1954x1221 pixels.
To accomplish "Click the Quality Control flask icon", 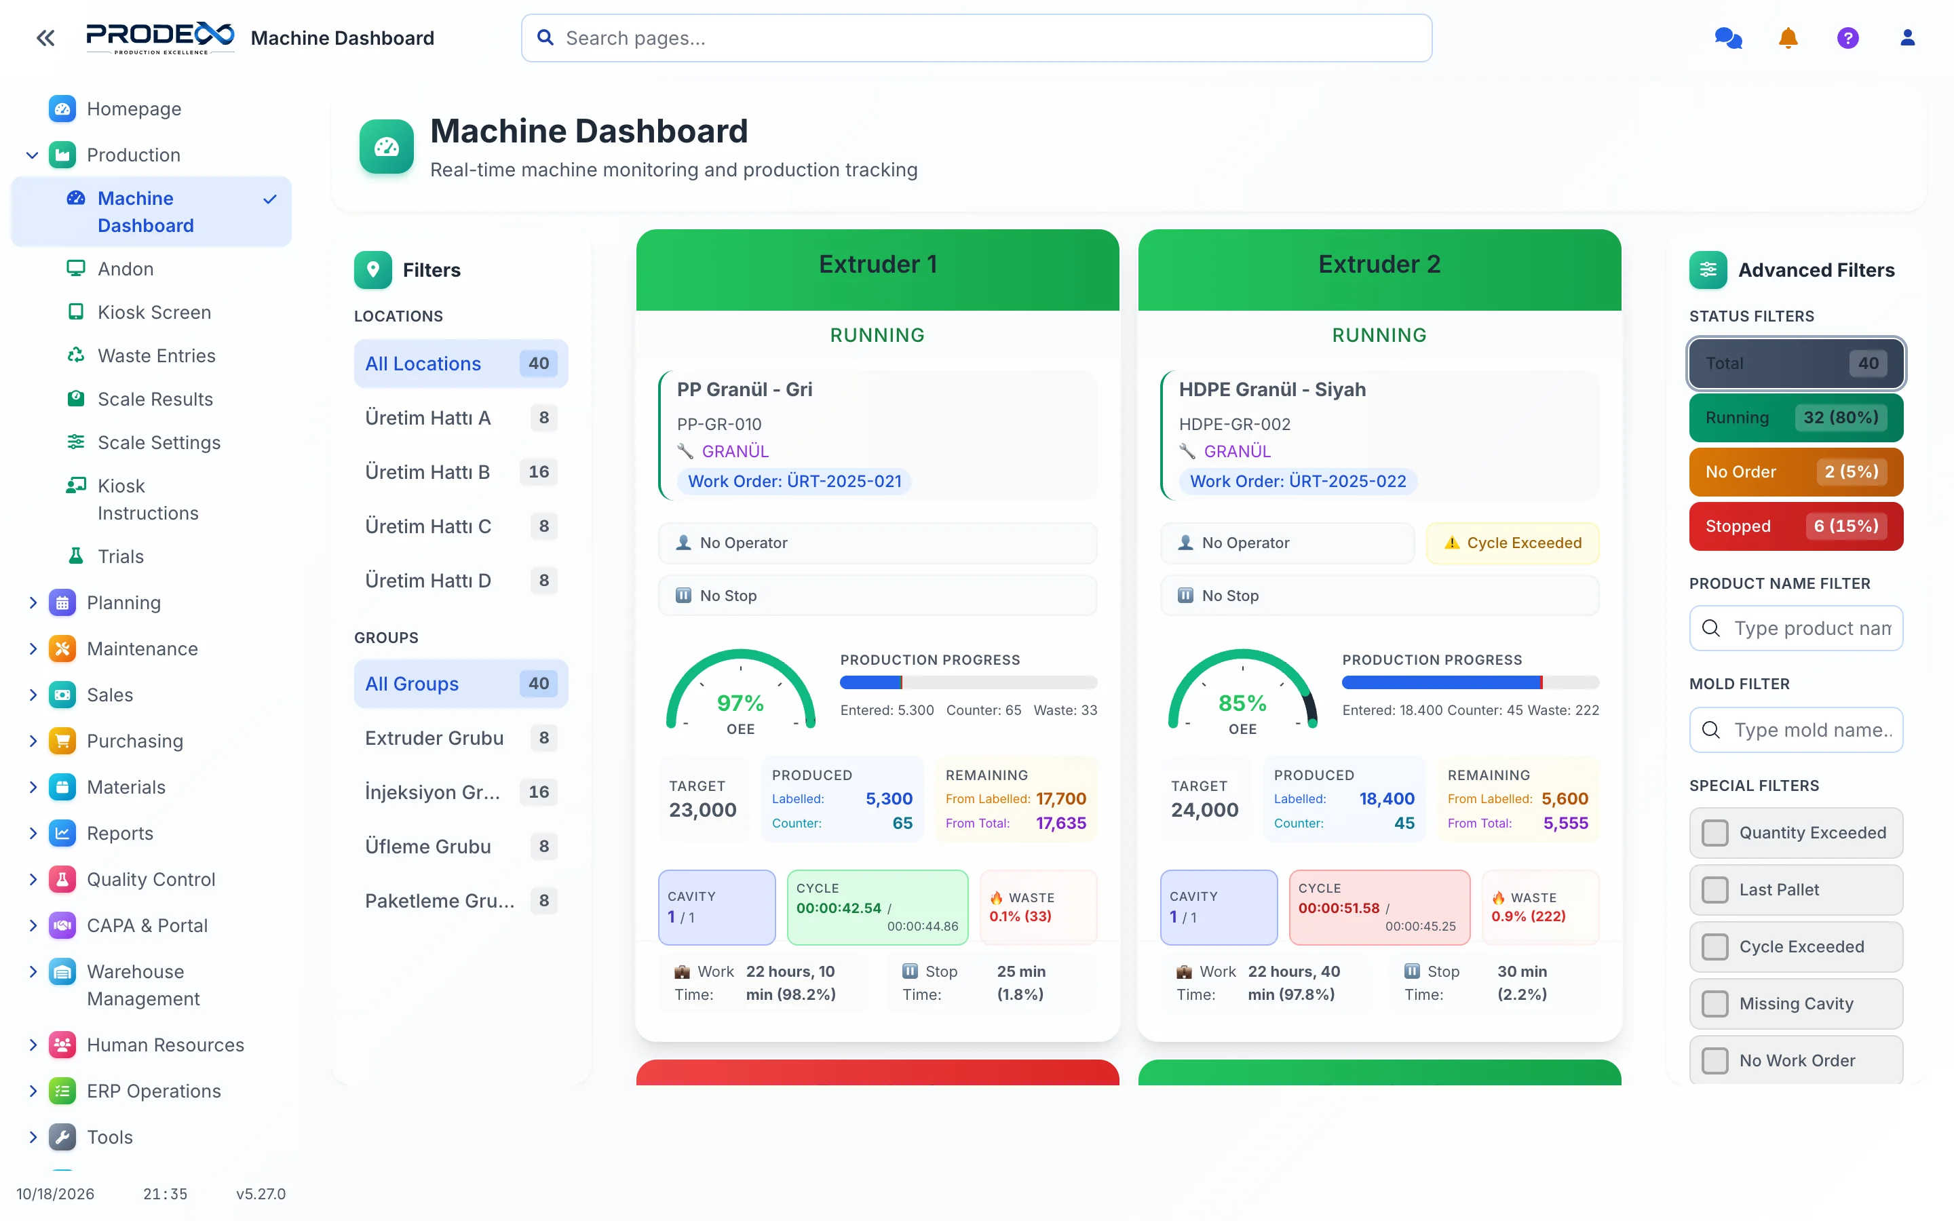I will [62, 878].
